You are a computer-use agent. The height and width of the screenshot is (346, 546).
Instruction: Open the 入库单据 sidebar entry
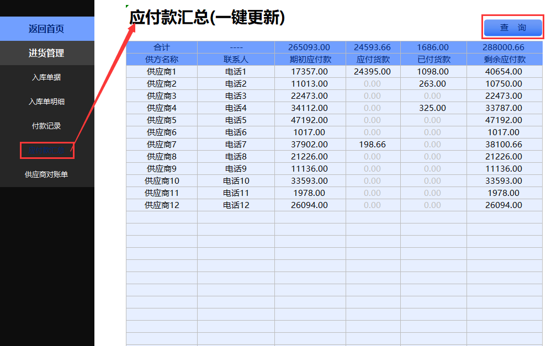(x=47, y=78)
